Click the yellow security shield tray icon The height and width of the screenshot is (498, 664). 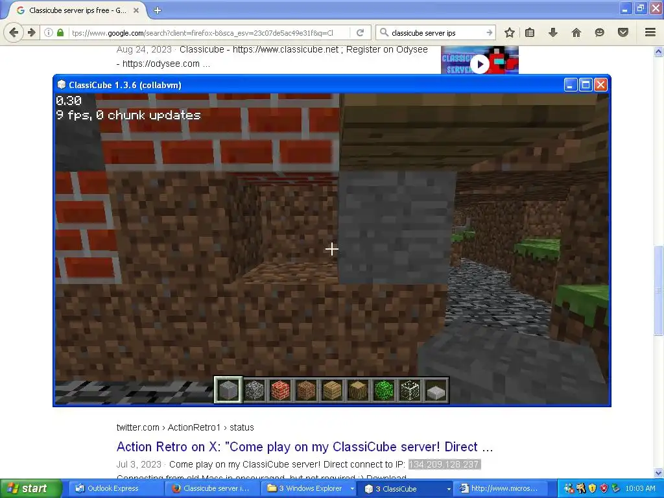(x=593, y=489)
